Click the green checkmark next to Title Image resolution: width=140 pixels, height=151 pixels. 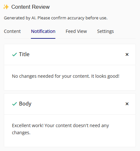coord(14,55)
